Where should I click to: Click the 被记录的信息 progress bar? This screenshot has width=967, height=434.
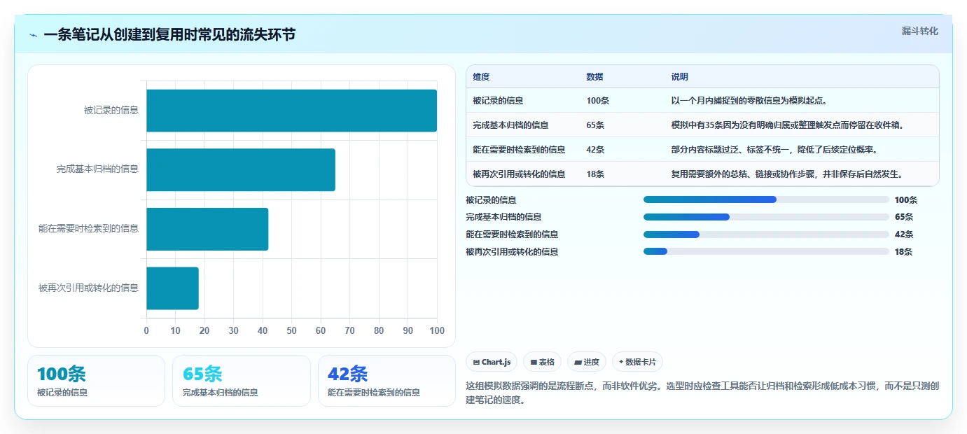[766, 199]
